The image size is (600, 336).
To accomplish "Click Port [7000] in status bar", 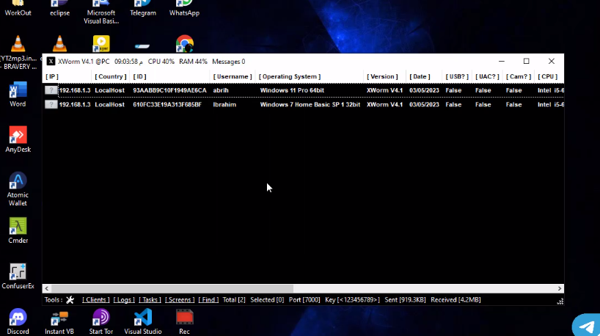I will point(304,300).
